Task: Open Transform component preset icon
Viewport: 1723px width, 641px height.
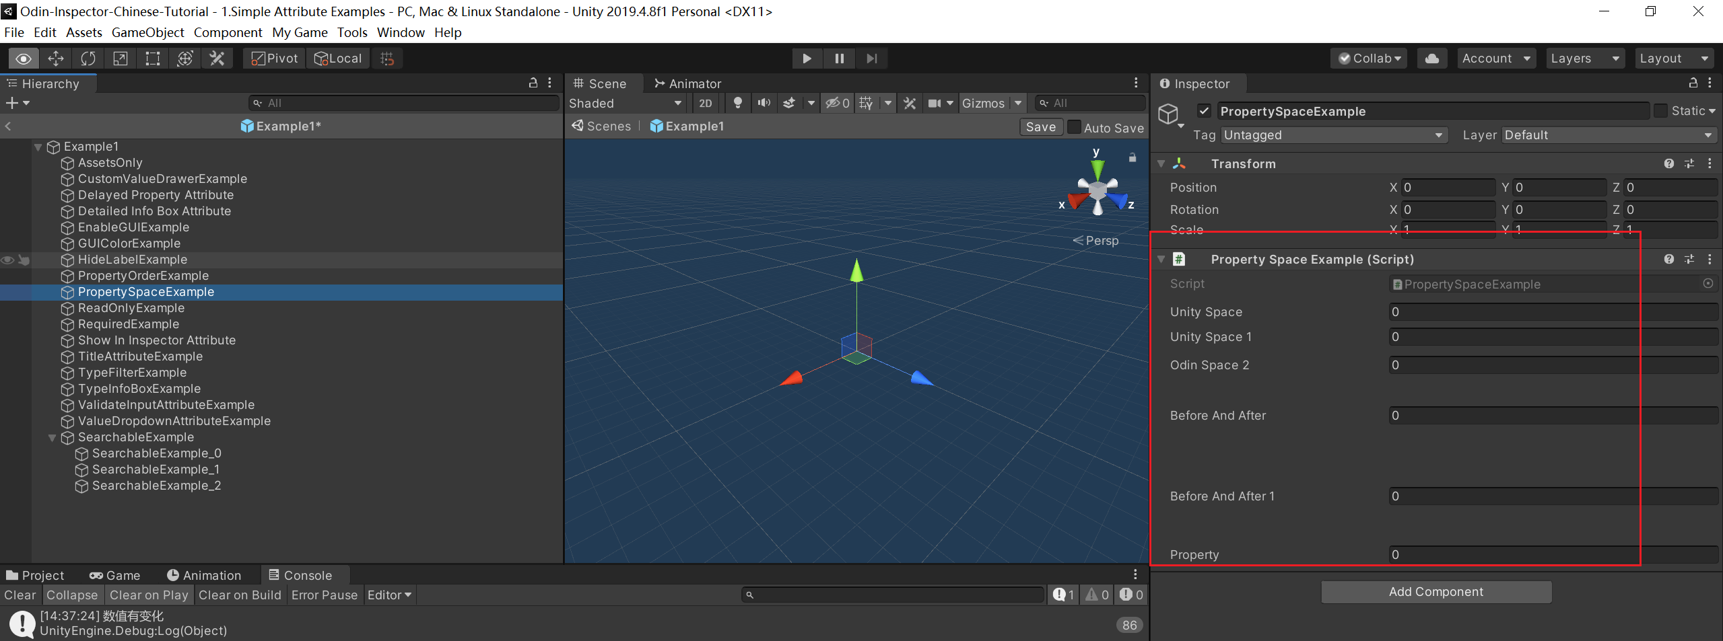Action: (1689, 163)
